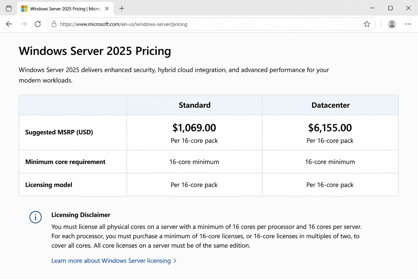The image size is (418, 279).
Task: Click the Licensing Disclaimer heading
Action: click(x=81, y=215)
